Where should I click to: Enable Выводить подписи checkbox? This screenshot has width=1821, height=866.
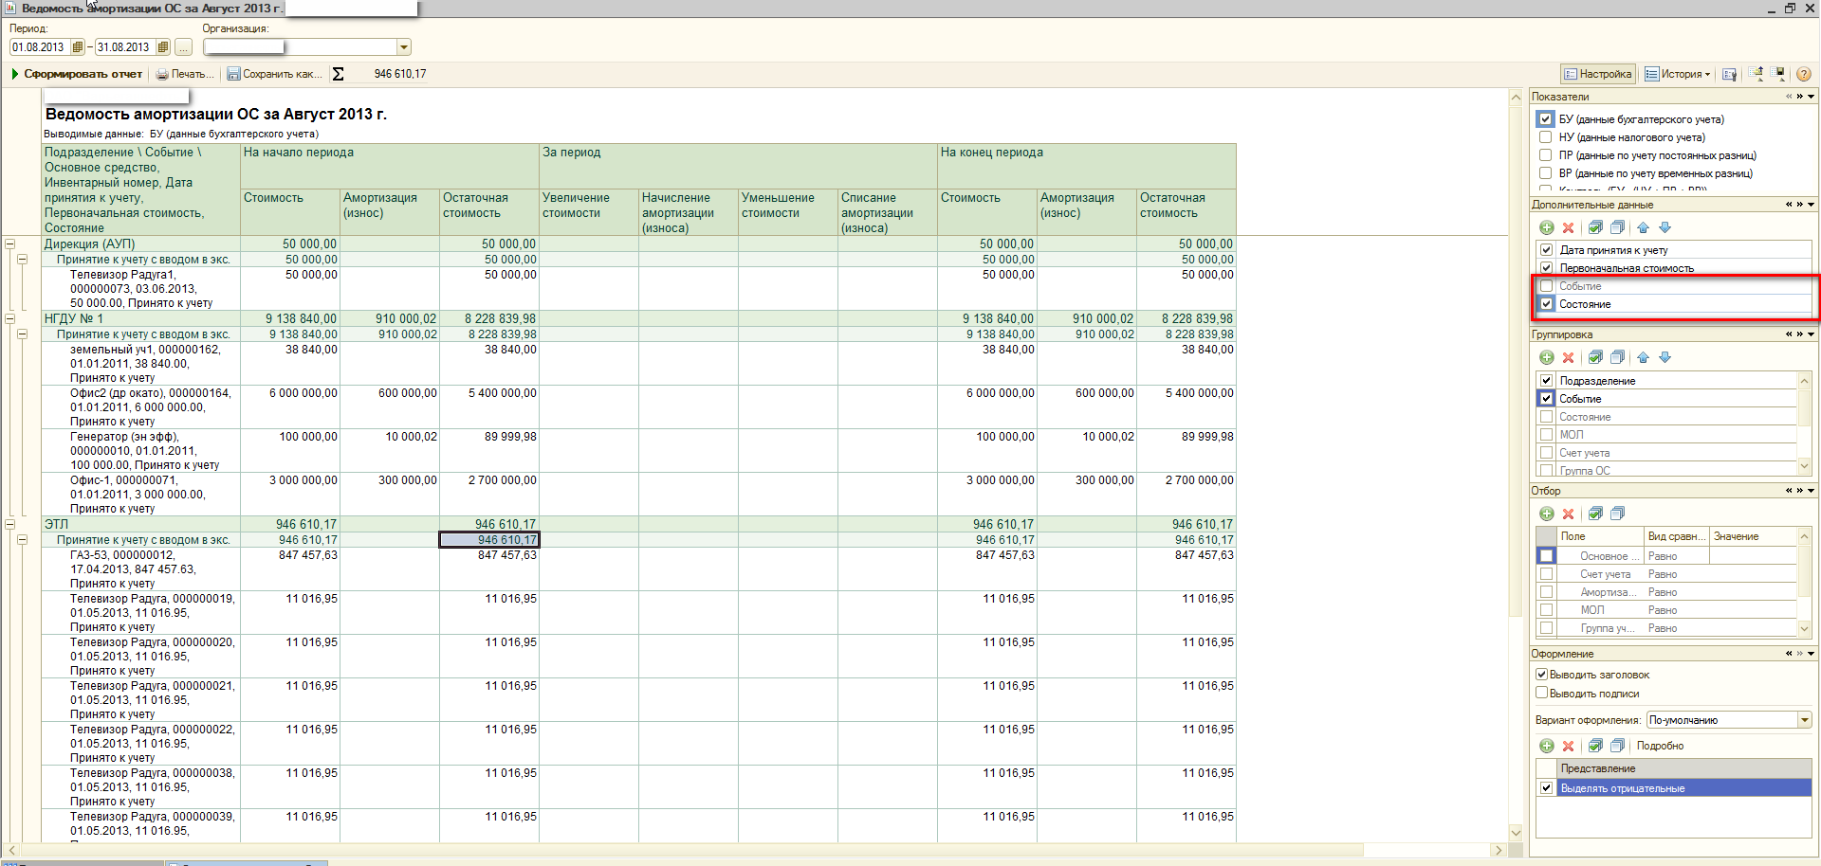[1541, 693]
